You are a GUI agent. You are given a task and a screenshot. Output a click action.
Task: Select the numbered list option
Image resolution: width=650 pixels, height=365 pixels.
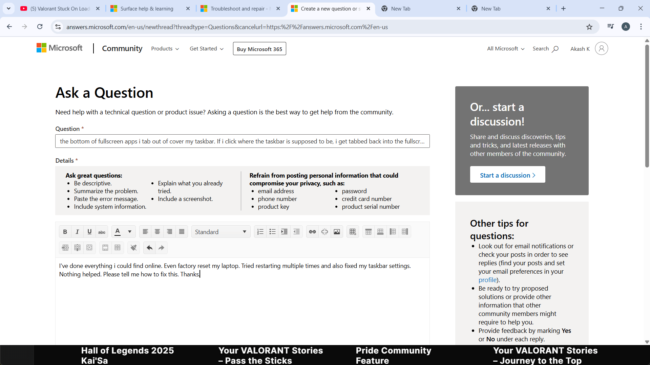260,231
